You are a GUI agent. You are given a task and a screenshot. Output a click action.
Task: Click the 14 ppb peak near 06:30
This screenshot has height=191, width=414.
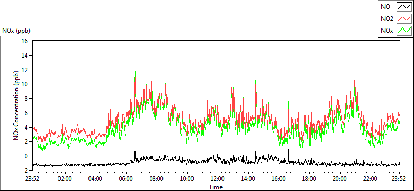click(x=135, y=53)
